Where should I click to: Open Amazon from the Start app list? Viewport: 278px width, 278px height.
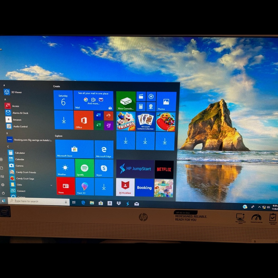coord(13,120)
